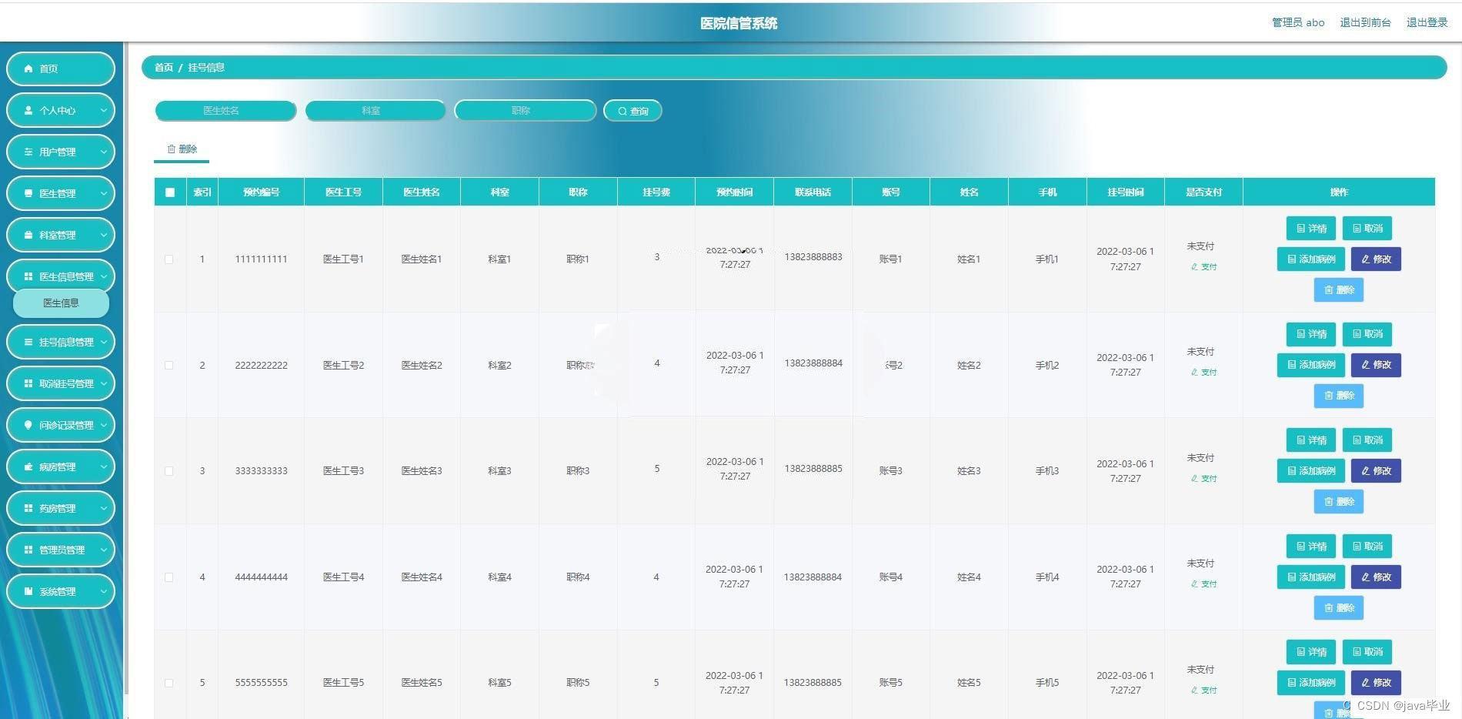
Task: Toggle the select-all checkbox in table header
Action: click(x=170, y=192)
